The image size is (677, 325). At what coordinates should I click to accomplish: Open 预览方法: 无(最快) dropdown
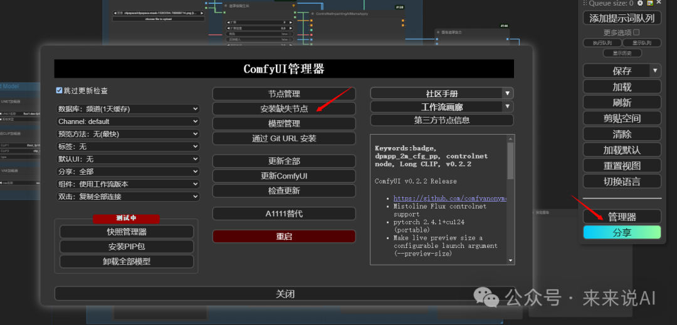tap(129, 134)
